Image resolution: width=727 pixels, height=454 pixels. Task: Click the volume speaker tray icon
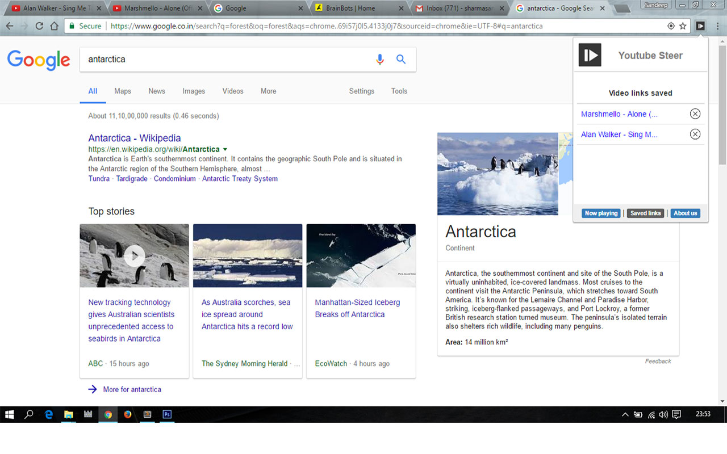pyautogui.click(x=663, y=415)
